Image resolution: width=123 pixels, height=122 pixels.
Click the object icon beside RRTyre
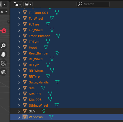click(x=25, y=77)
